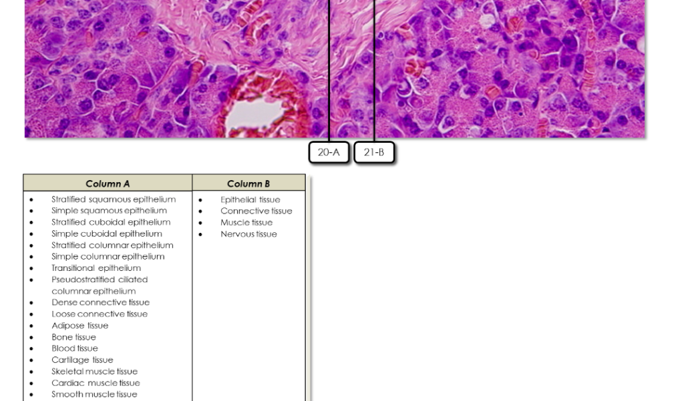
Task: Click Muscle tissue in Column B
Action: point(245,222)
